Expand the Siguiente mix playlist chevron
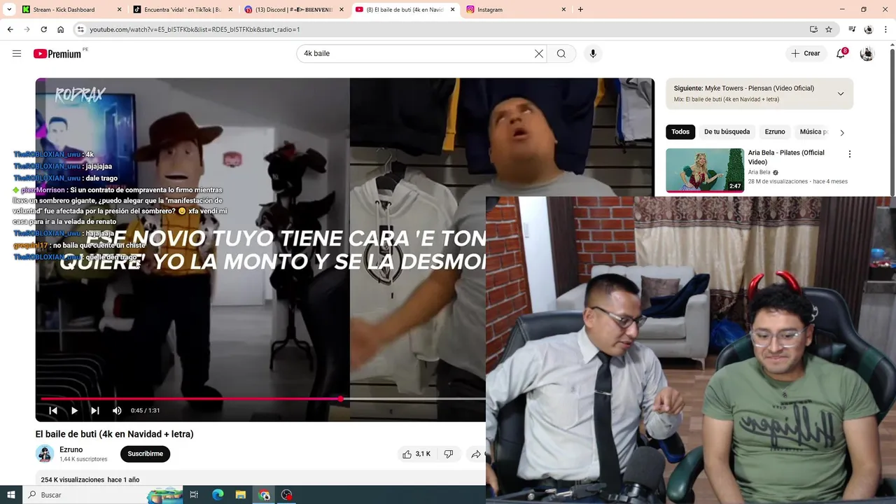The width and height of the screenshot is (896, 504). pyautogui.click(x=841, y=94)
